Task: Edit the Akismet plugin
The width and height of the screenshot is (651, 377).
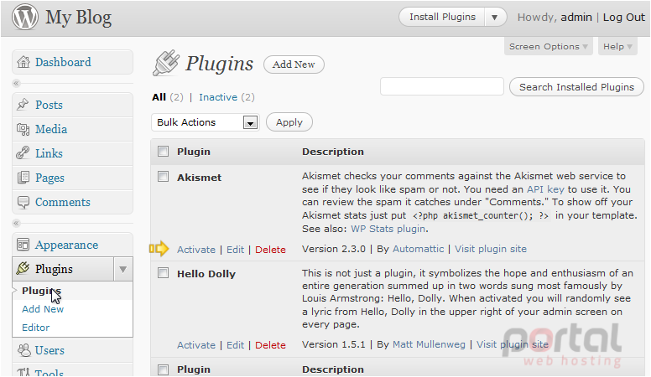Action: coord(236,250)
